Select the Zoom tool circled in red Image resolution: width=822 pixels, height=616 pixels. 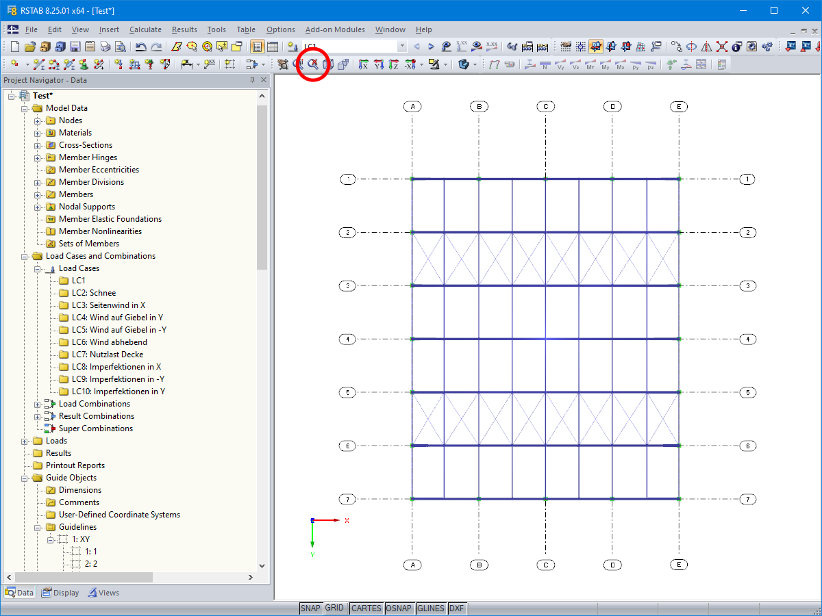pyautogui.click(x=313, y=64)
